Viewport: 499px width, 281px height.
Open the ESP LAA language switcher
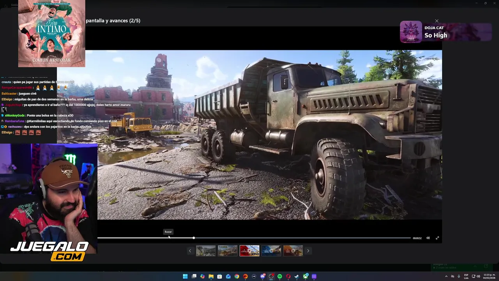466,276
